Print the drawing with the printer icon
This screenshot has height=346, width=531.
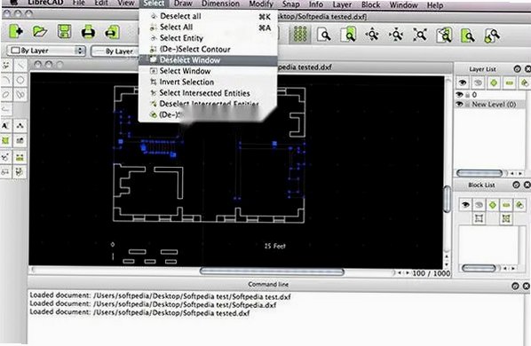coord(88,33)
